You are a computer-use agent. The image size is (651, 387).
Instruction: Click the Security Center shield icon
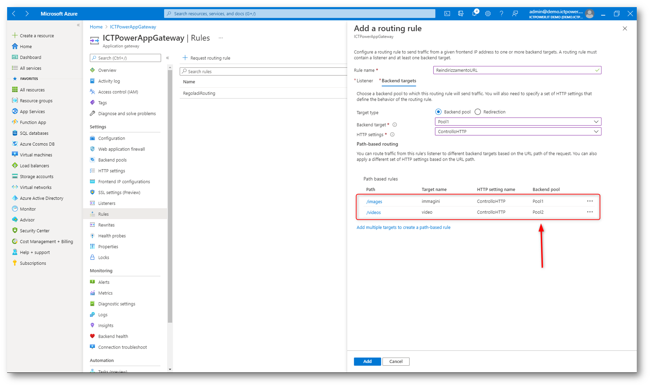[x=15, y=230]
